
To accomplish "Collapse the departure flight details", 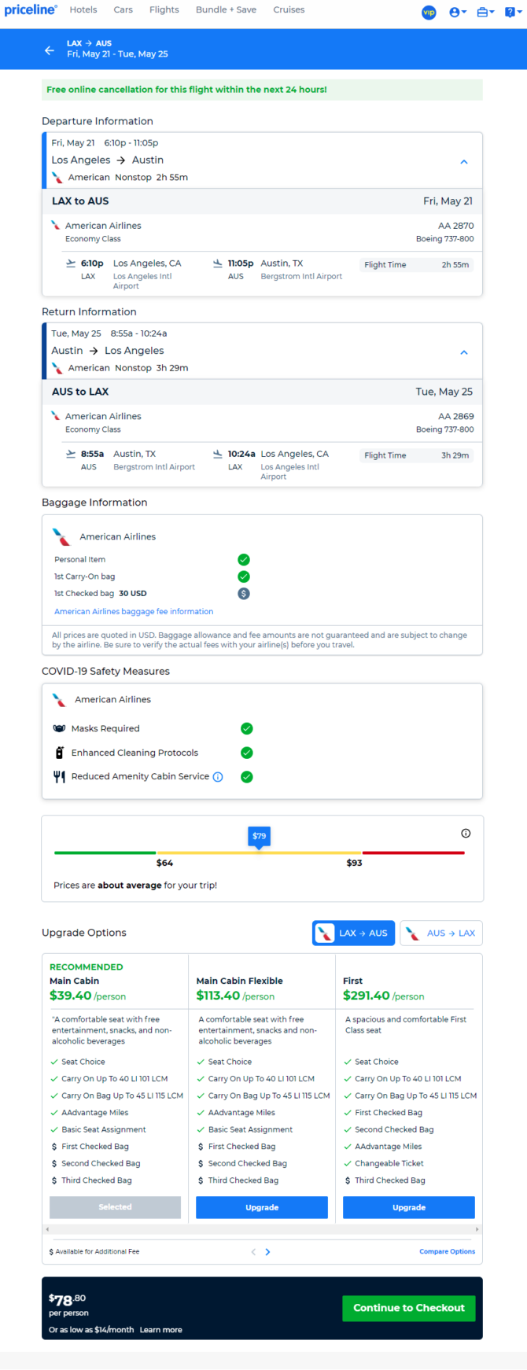I will [x=464, y=161].
